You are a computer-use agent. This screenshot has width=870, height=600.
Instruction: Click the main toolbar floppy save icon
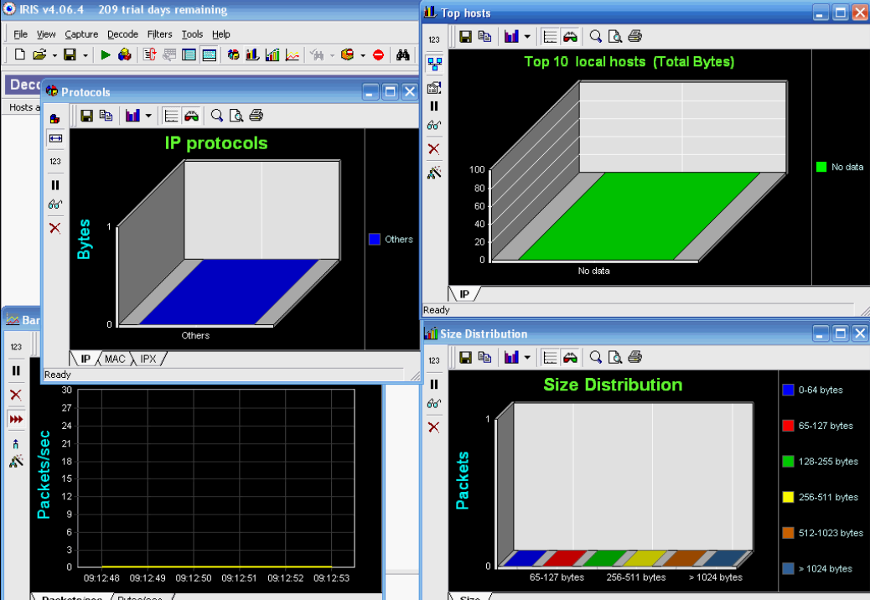(70, 54)
